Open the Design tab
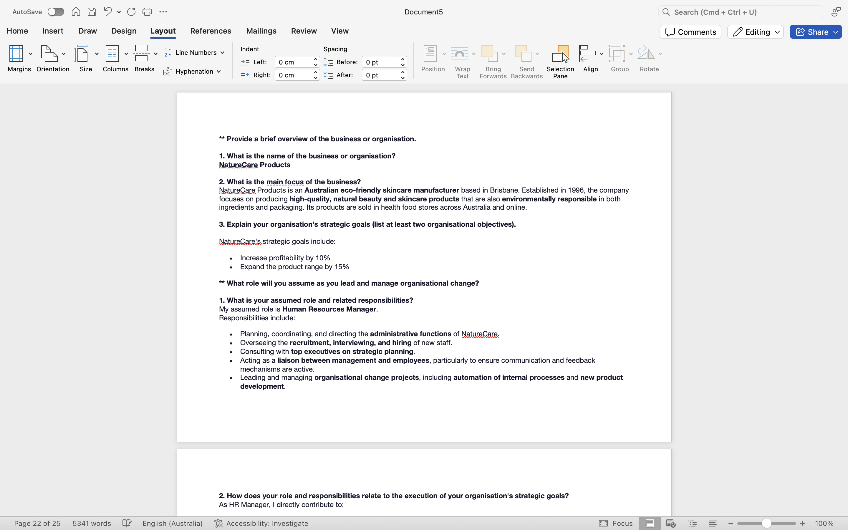This screenshot has height=530, width=848. click(x=124, y=31)
